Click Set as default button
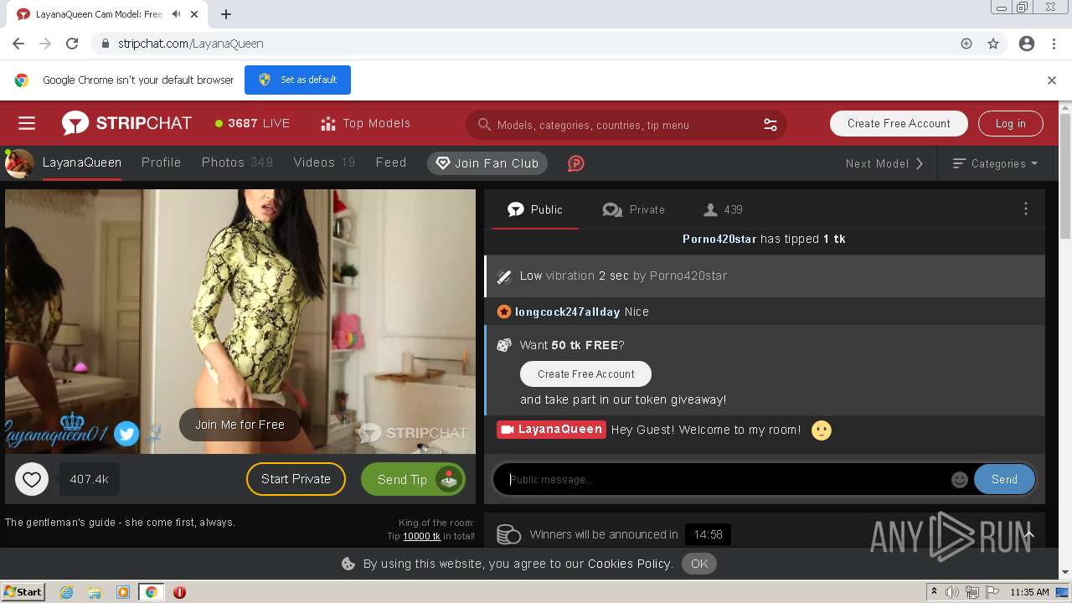This screenshot has width=1072, height=603. coord(297,80)
